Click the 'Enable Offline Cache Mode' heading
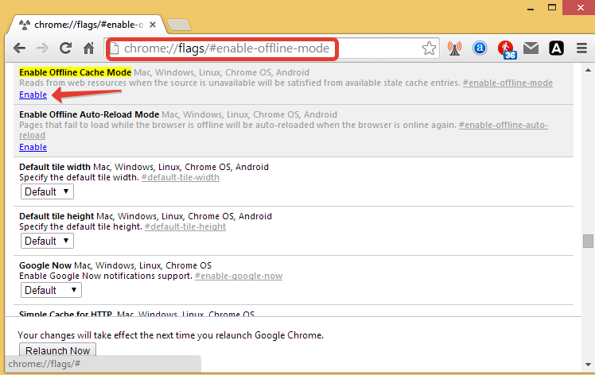 [75, 72]
